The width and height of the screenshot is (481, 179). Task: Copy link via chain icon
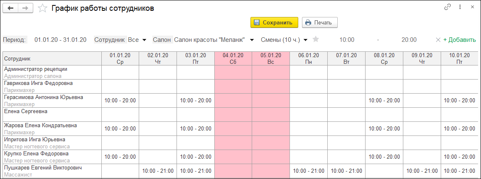click(x=447, y=7)
